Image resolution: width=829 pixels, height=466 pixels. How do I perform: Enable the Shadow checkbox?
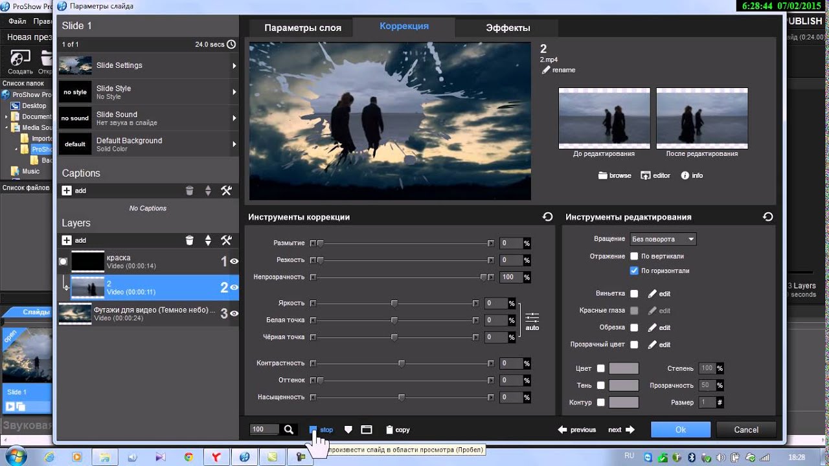(601, 385)
